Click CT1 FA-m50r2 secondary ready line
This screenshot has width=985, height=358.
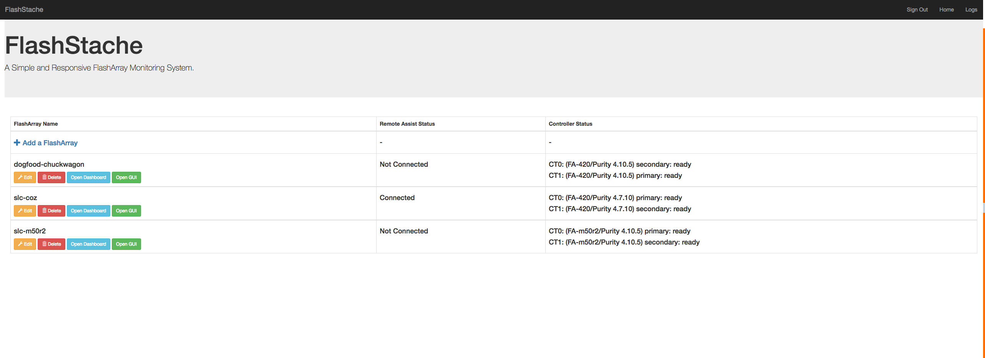click(x=624, y=242)
